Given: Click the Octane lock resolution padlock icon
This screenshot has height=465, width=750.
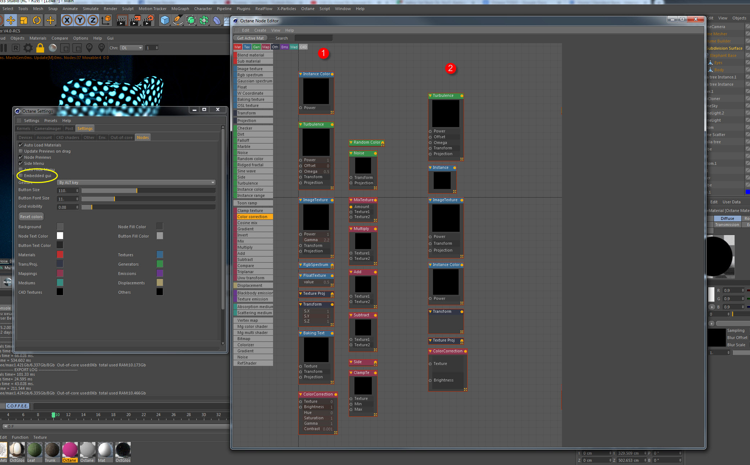Looking at the screenshot, I should [40, 48].
